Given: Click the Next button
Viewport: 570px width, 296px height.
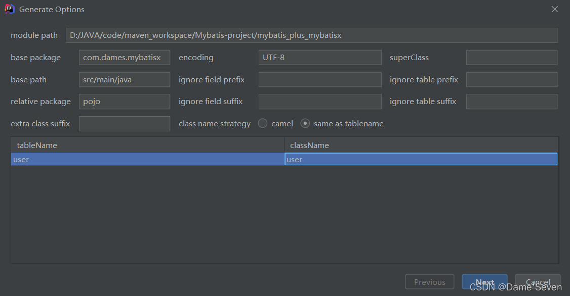Looking at the screenshot, I should point(484,282).
